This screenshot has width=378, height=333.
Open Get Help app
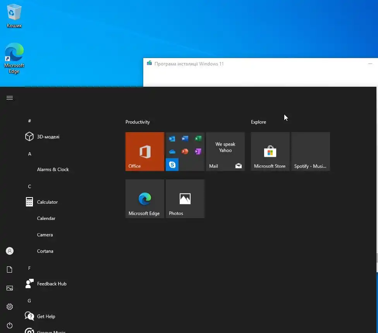[40, 316]
